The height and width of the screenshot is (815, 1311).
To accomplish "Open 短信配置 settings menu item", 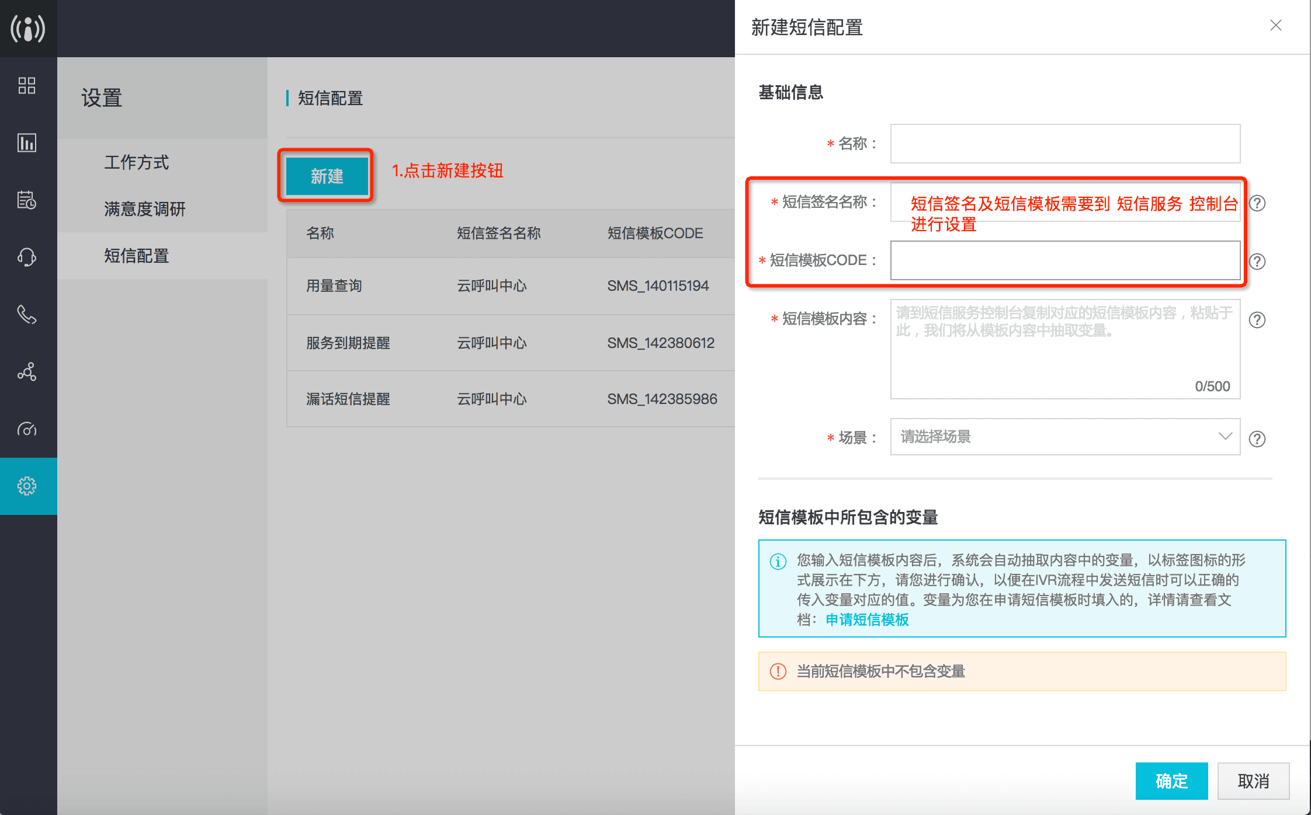I will 137,256.
